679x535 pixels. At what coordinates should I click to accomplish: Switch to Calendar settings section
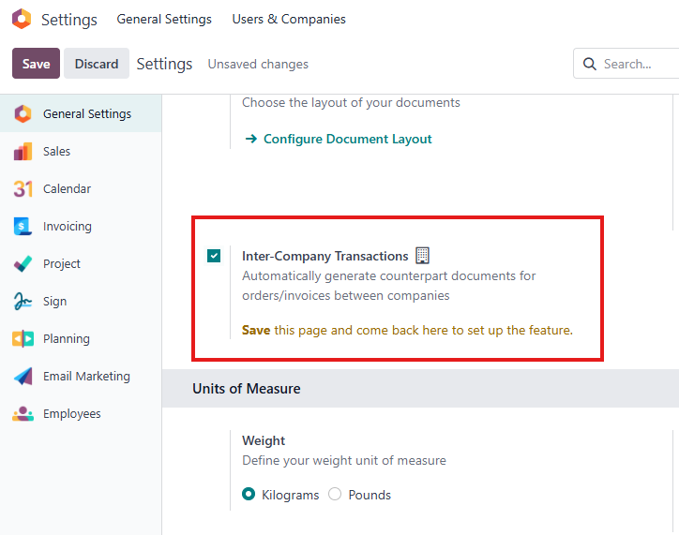coord(81,188)
